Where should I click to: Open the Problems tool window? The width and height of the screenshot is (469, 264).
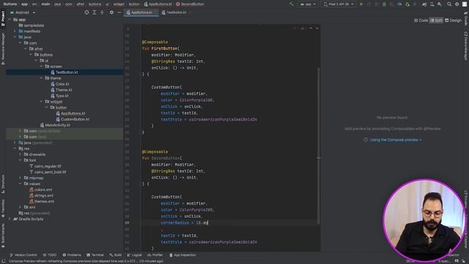pyautogui.click(x=72, y=255)
